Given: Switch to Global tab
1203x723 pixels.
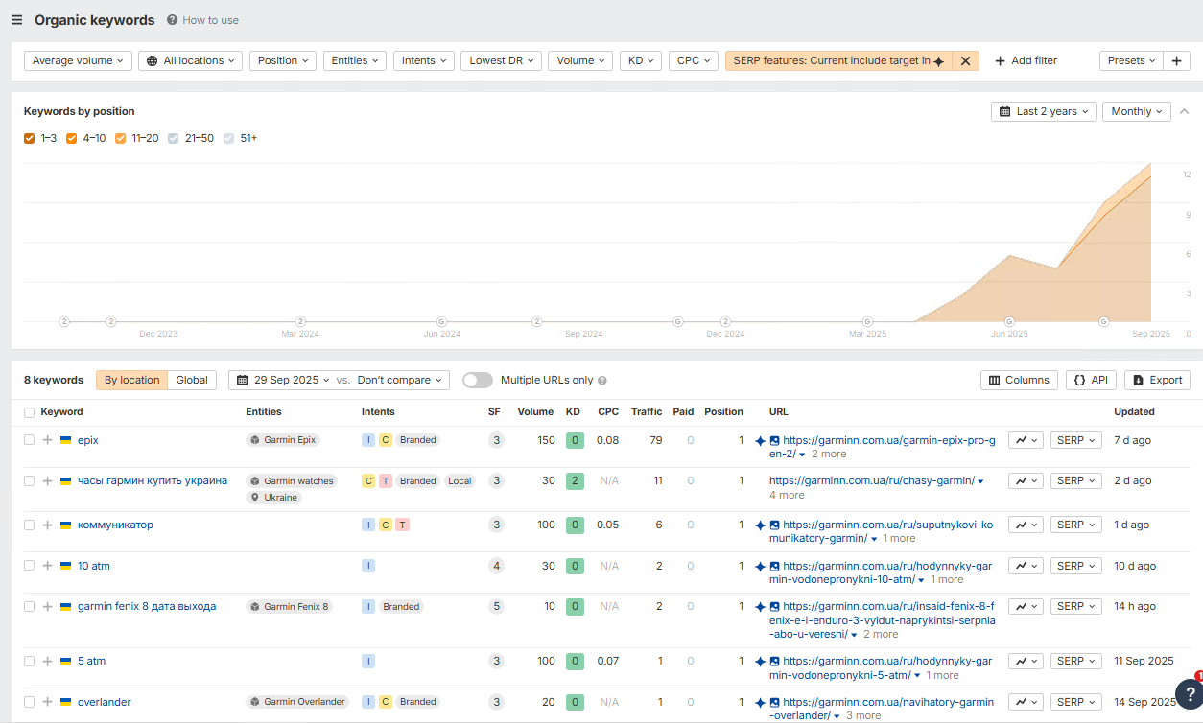Looking at the screenshot, I should [x=192, y=380].
